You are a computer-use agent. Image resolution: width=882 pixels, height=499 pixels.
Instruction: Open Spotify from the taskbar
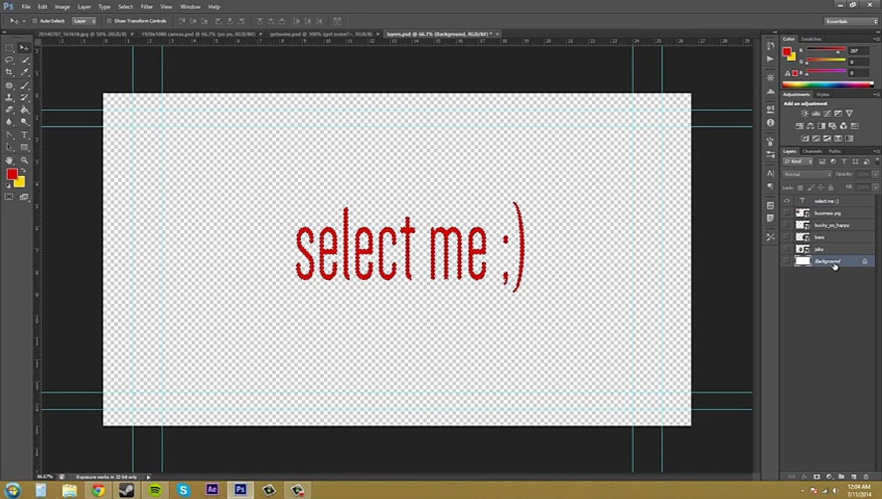coord(155,490)
